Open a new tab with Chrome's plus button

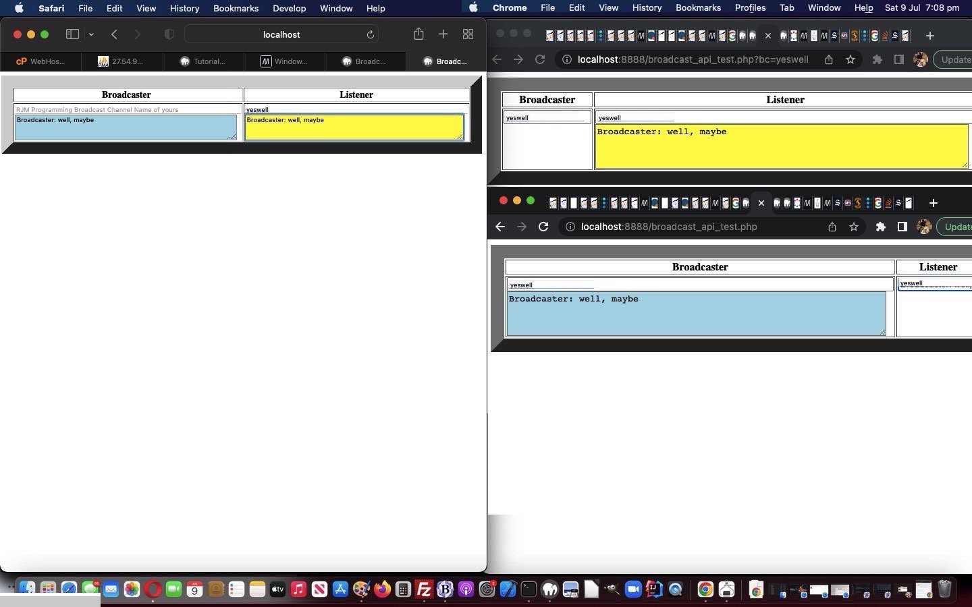click(930, 35)
